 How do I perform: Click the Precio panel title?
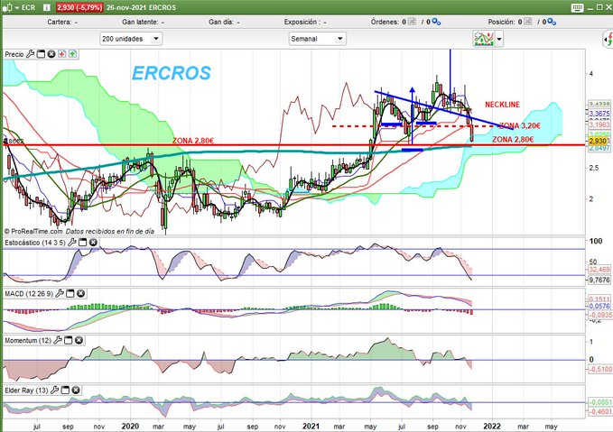pyautogui.click(x=14, y=54)
